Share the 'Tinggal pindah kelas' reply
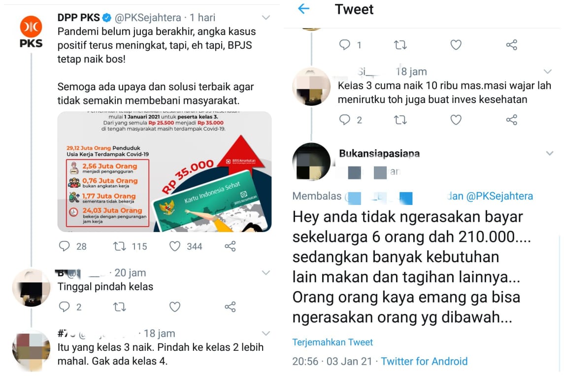Image resolution: width=564 pixels, height=376 pixels. click(230, 307)
